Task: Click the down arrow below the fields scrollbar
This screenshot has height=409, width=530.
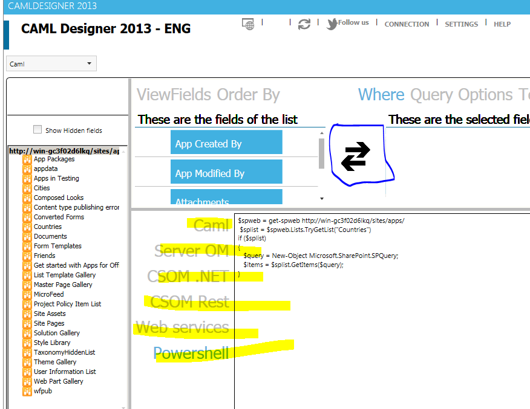Action: click(322, 198)
